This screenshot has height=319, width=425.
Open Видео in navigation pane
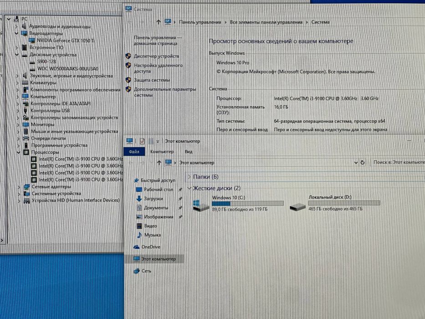pos(150,226)
